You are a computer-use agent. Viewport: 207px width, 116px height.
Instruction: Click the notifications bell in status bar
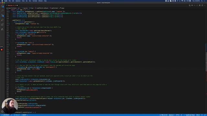[205, 115]
